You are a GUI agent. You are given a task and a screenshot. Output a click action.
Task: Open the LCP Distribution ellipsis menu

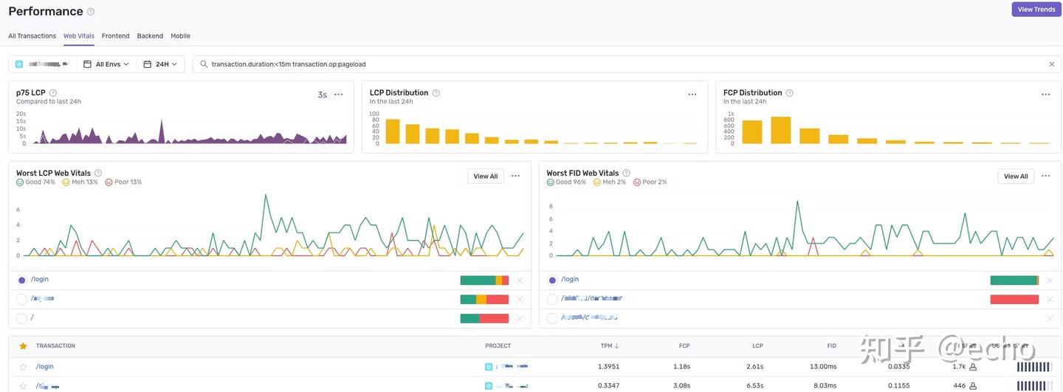coord(692,94)
